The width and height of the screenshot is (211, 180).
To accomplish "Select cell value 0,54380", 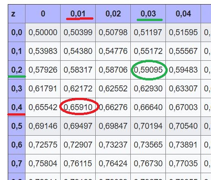I will [78, 51].
